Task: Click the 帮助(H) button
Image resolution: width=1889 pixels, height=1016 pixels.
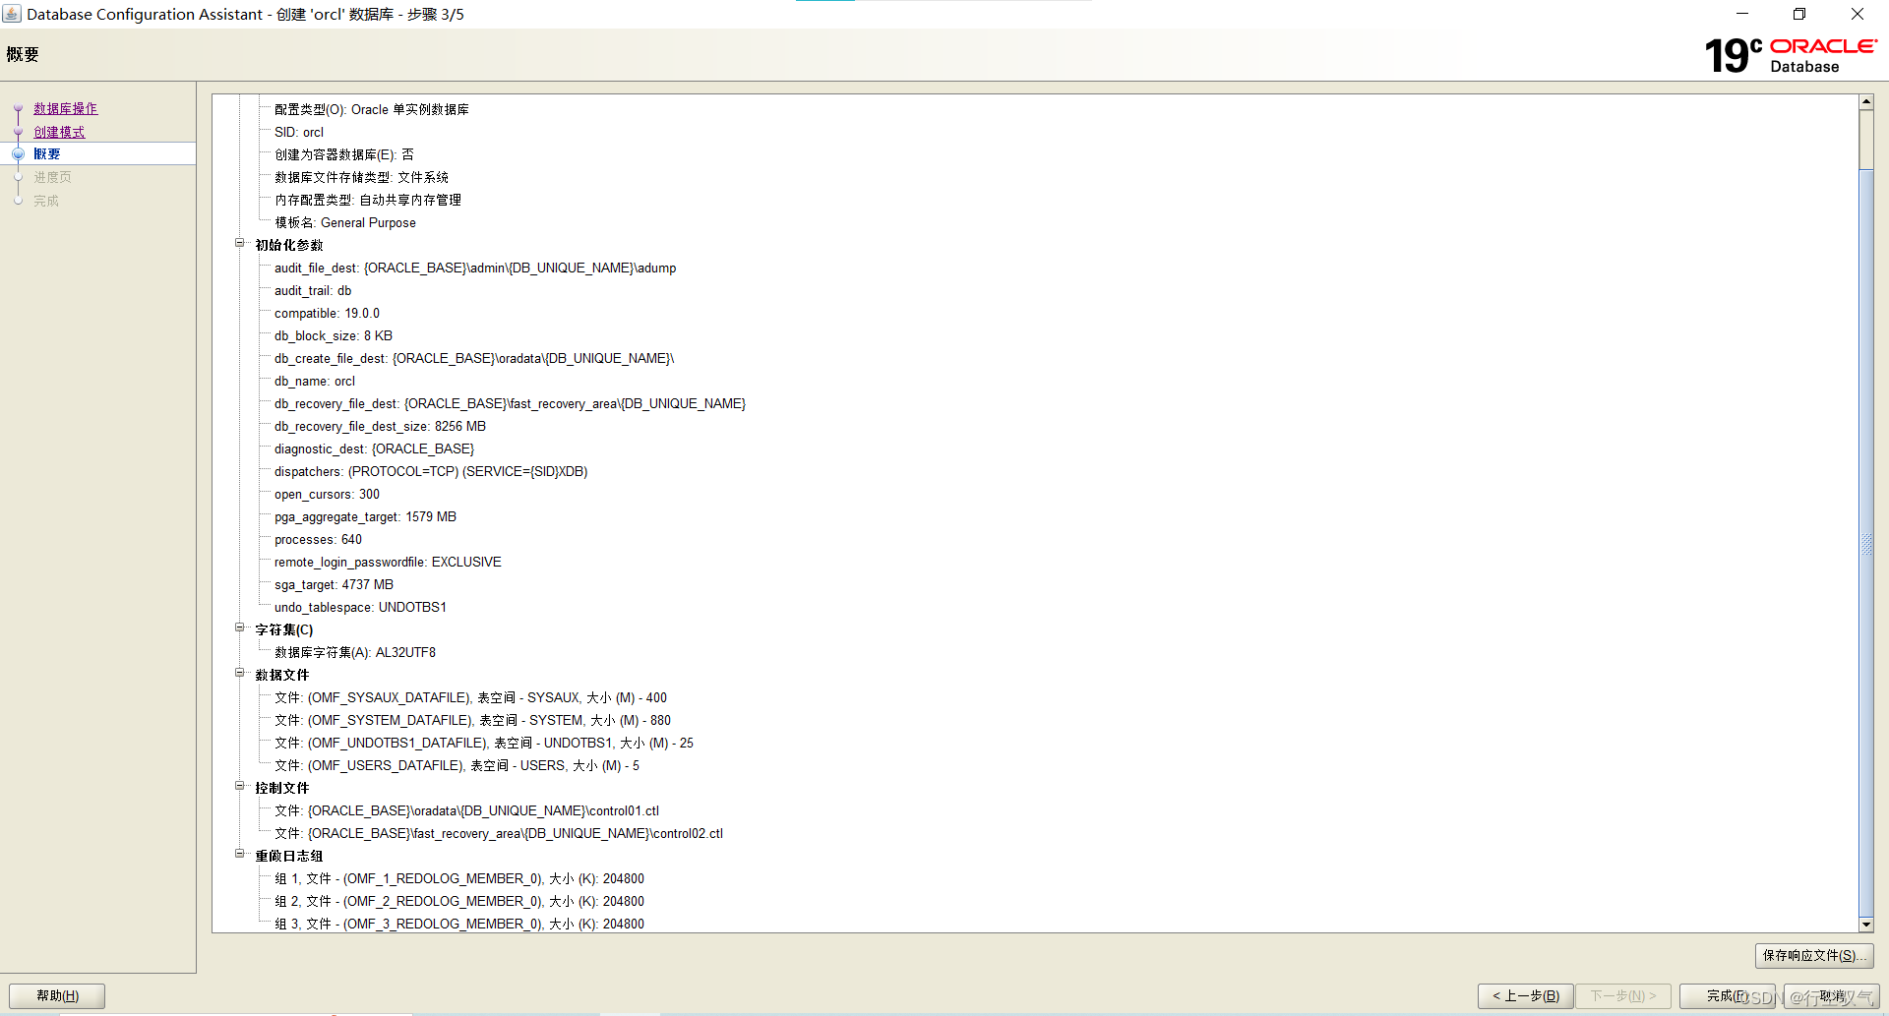Action: (x=57, y=996)
